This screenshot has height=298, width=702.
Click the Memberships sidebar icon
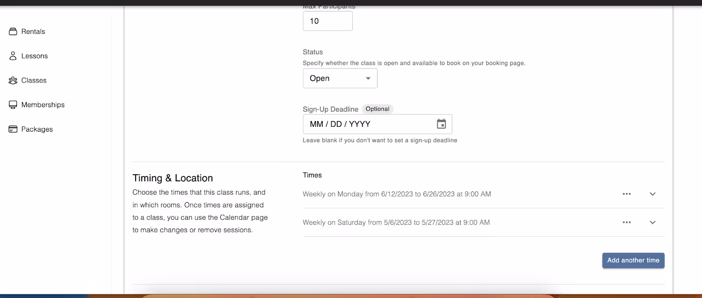(x=13, y=105)
